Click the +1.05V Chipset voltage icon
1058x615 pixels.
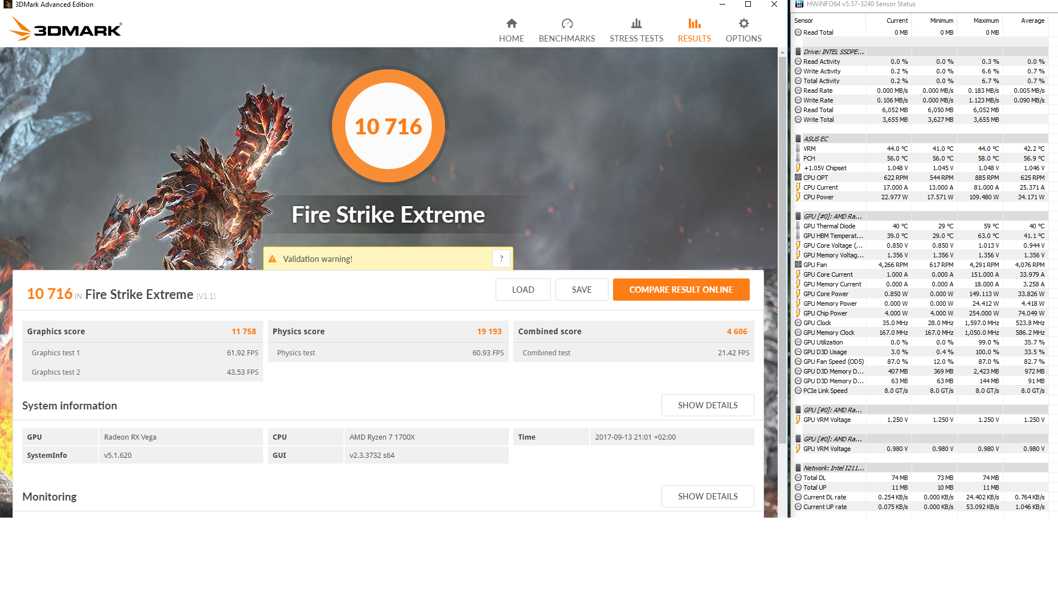tap(798, 168)
